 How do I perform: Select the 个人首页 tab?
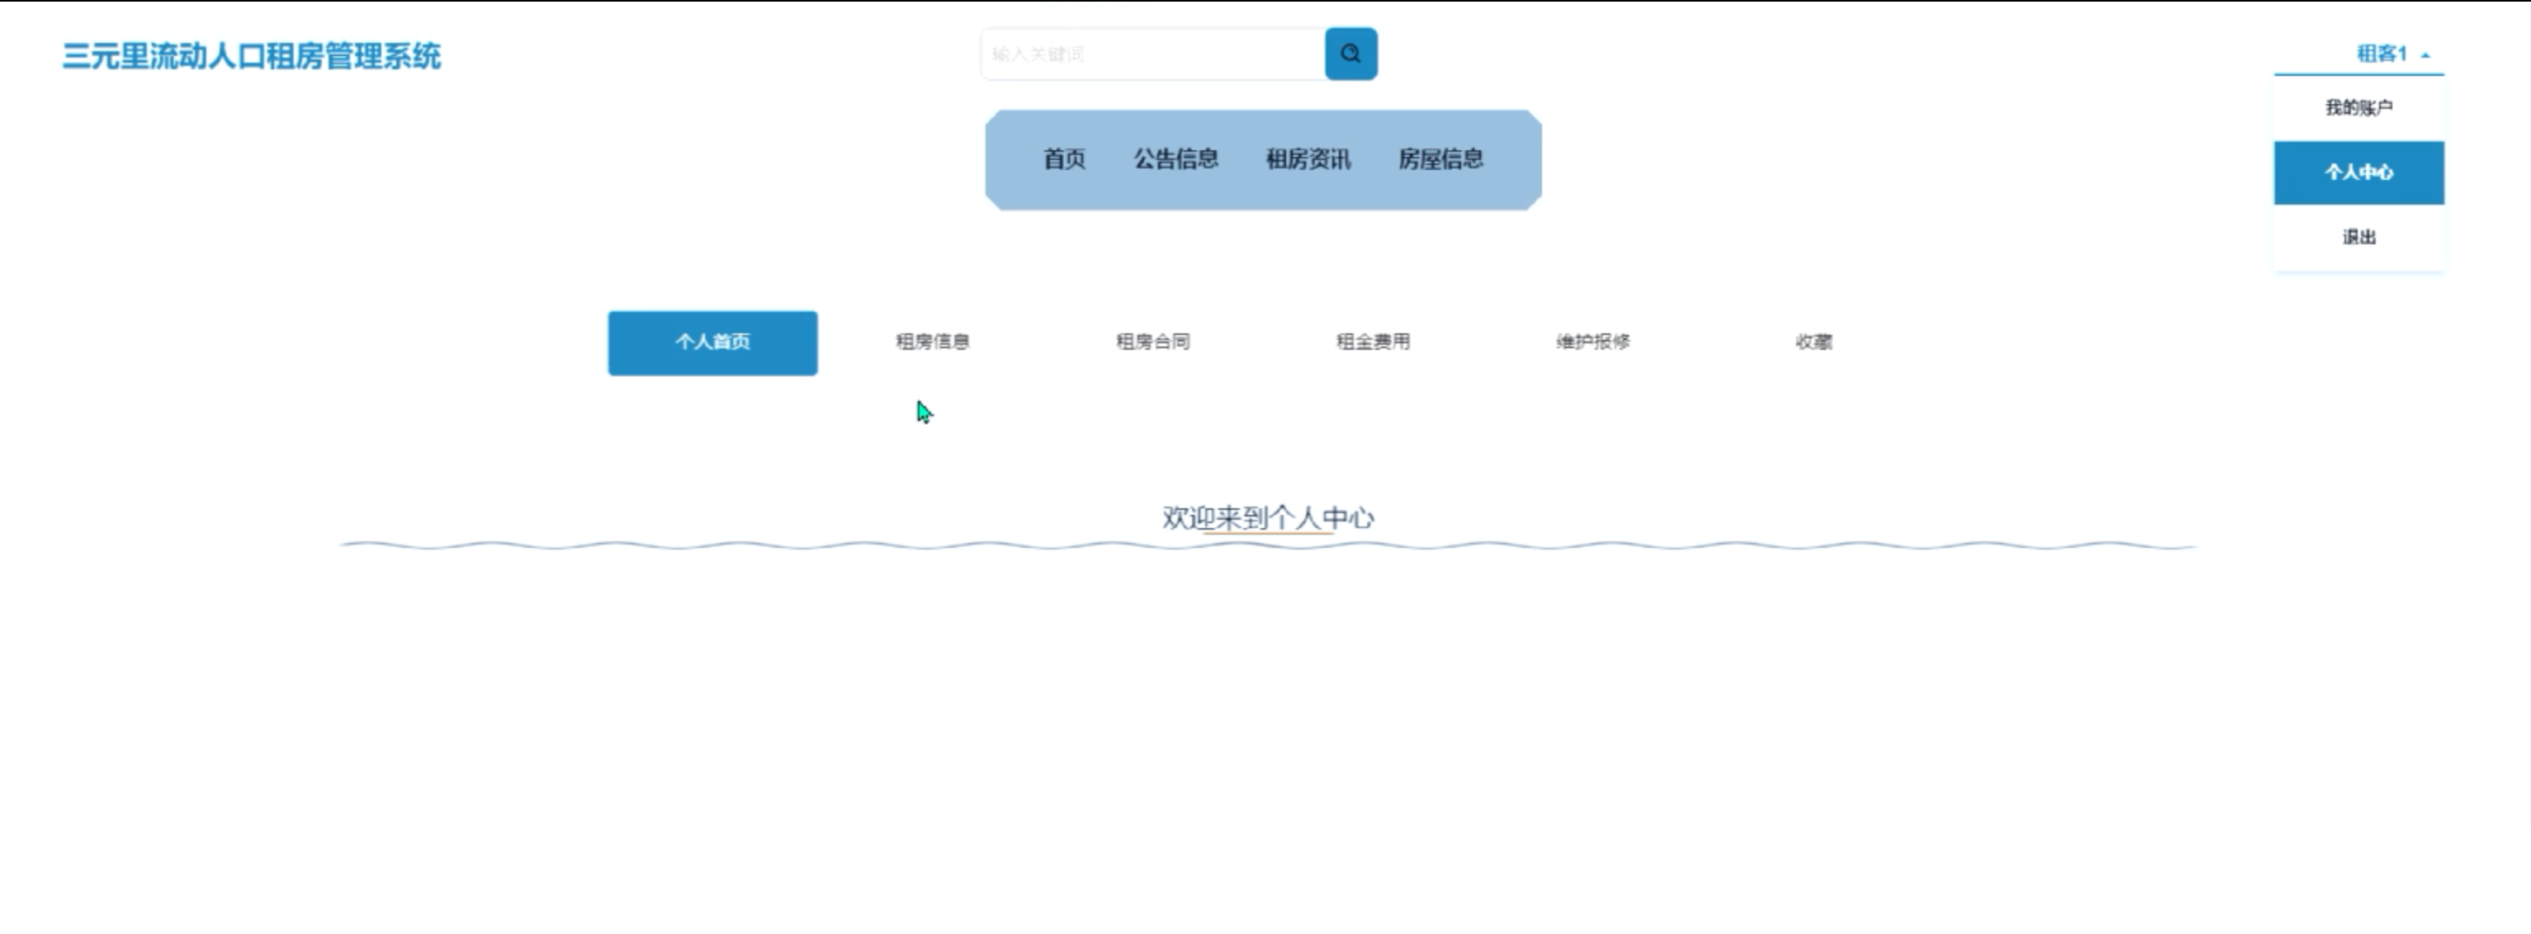point(712,342)
